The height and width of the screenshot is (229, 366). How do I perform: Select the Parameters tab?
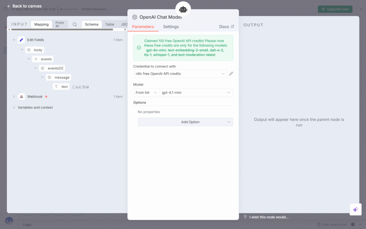(x=143, y=27)
